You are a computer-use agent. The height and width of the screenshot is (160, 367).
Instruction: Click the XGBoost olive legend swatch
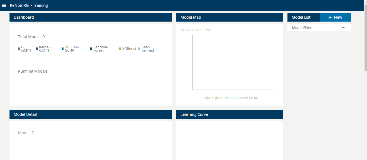click(120, 49)
